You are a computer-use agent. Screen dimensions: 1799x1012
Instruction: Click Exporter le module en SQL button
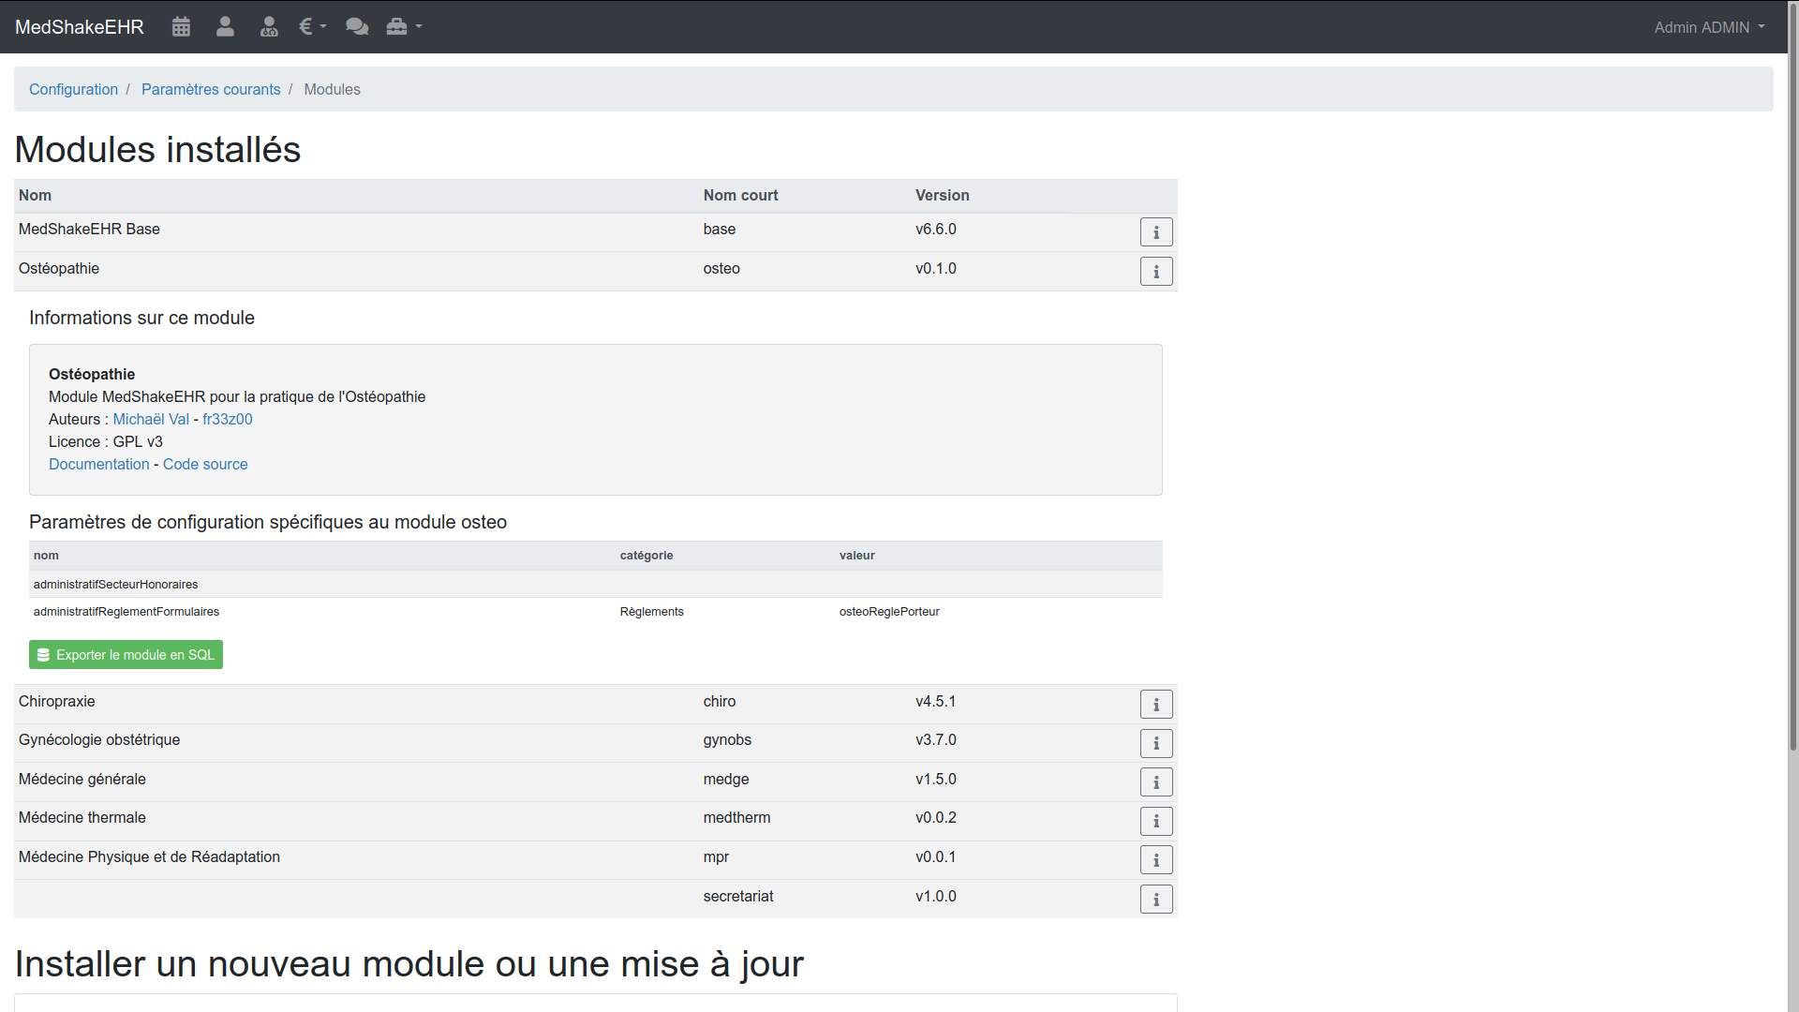126,655
